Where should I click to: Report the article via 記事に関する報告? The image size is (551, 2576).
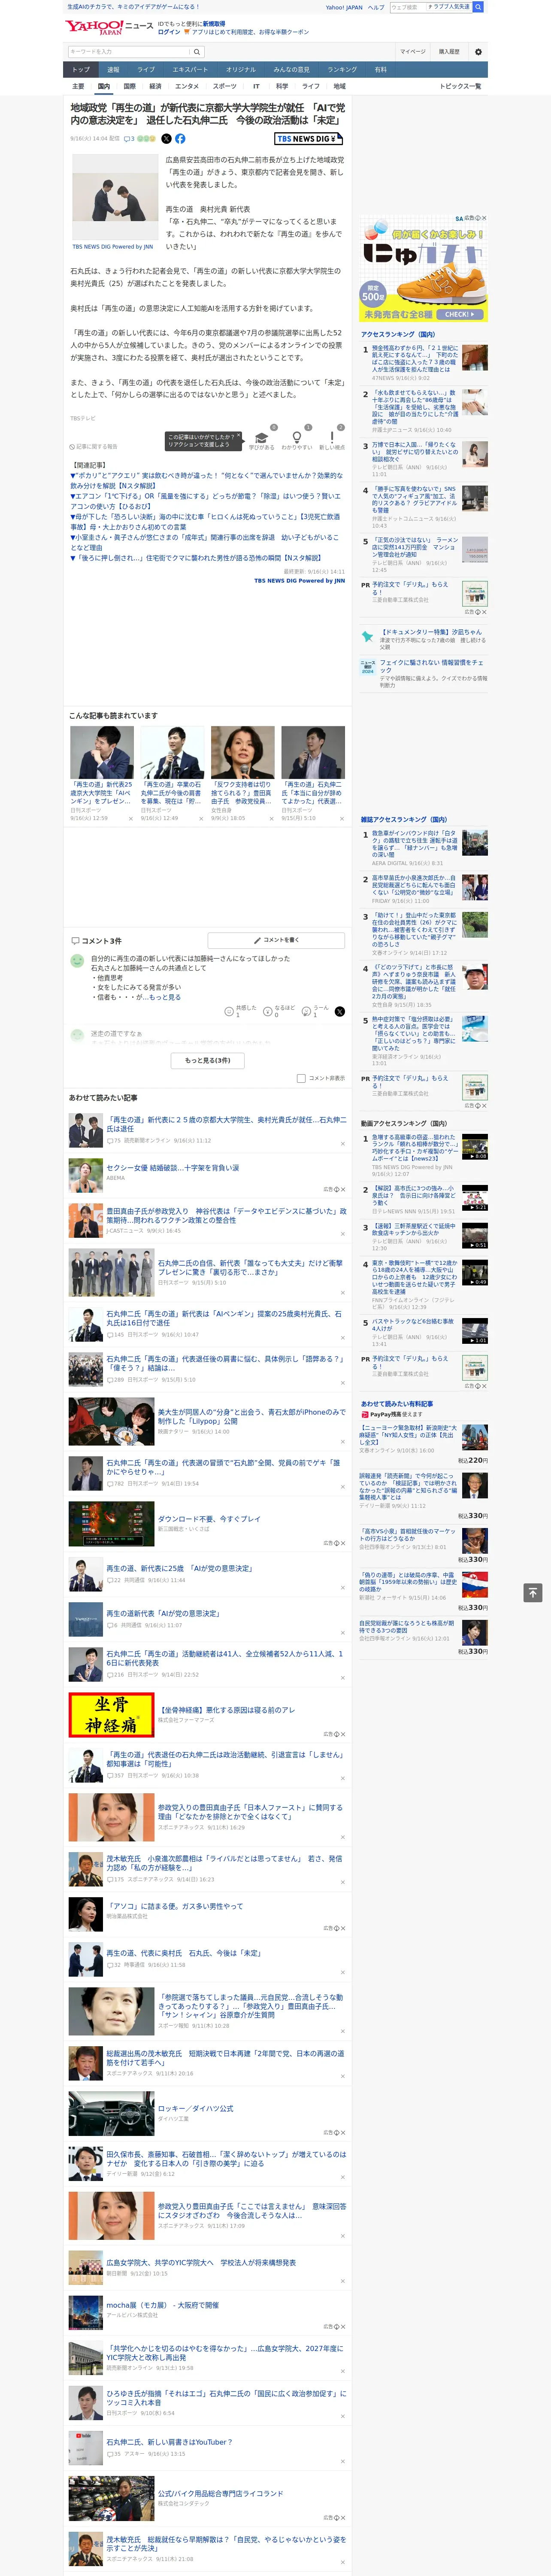[x=94, y=446]
